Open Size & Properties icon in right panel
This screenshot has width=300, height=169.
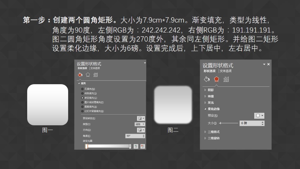[x=226, y=79]
